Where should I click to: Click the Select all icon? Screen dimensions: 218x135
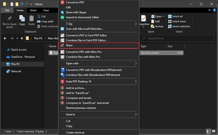tap(170, 16)
